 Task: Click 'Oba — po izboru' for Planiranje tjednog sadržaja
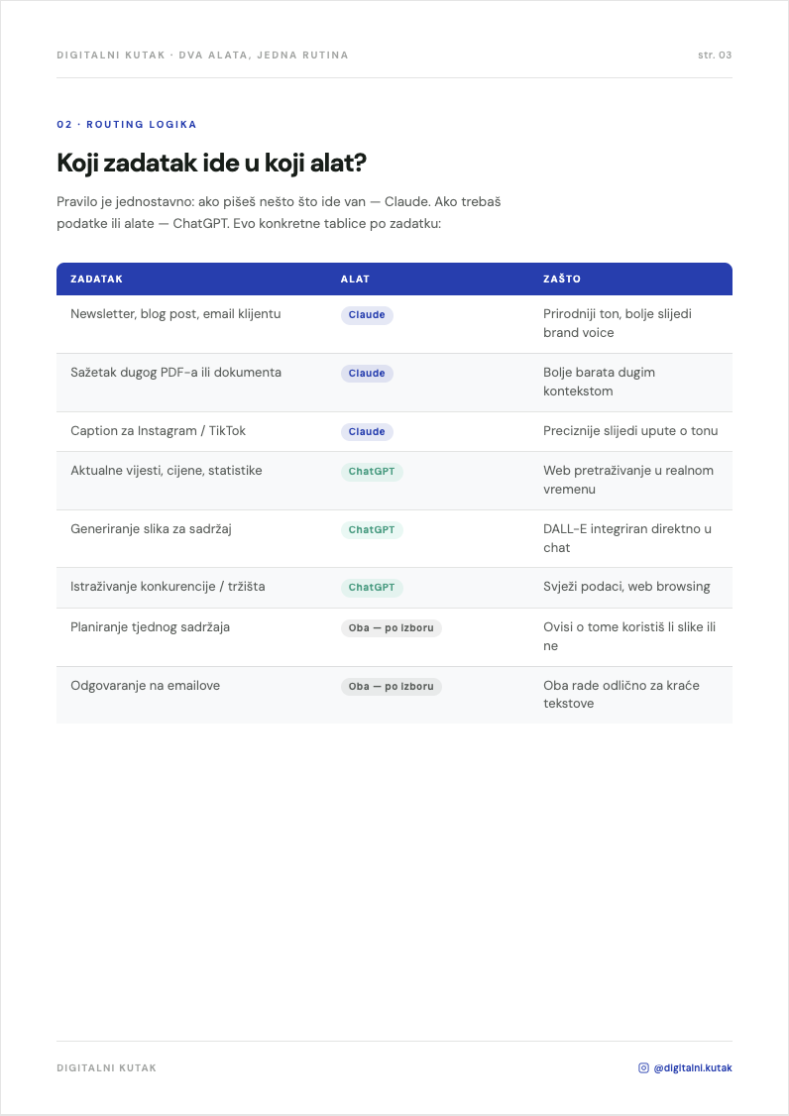(x=391, y=628)
